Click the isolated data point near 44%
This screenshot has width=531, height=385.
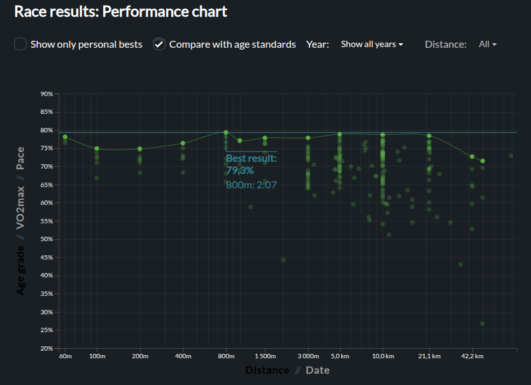(283, 260)
